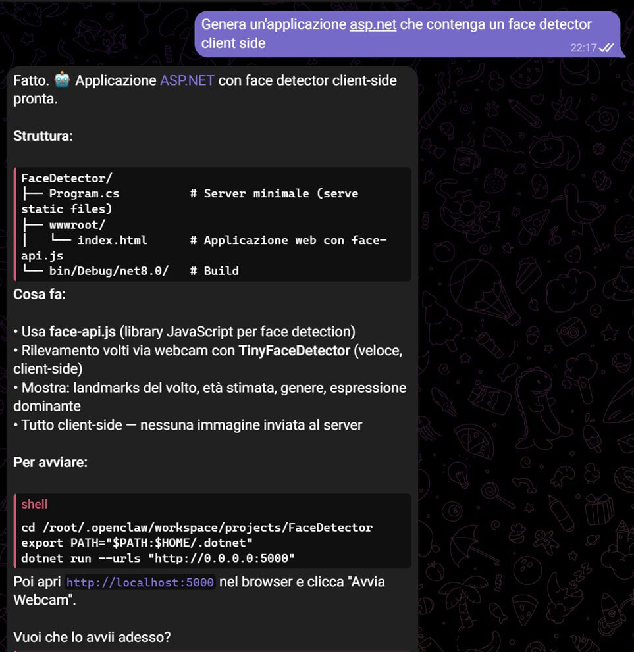
Task: Click the bold 'Per avviare:' heading
Action: [50, 463]
